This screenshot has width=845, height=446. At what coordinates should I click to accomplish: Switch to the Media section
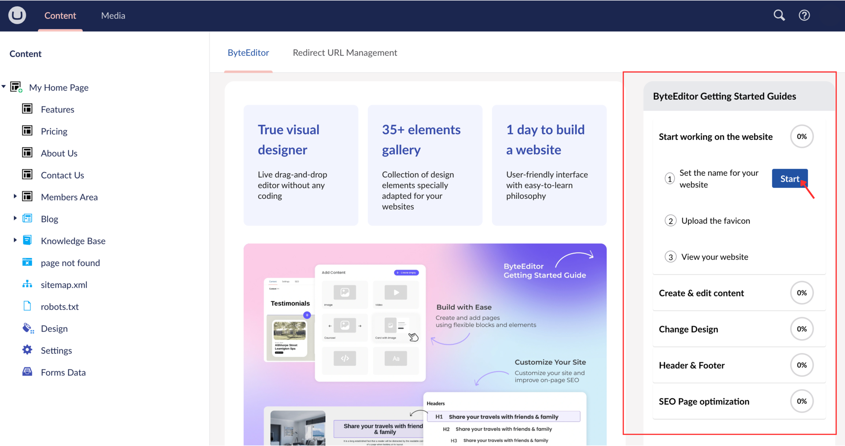point(113,15)
